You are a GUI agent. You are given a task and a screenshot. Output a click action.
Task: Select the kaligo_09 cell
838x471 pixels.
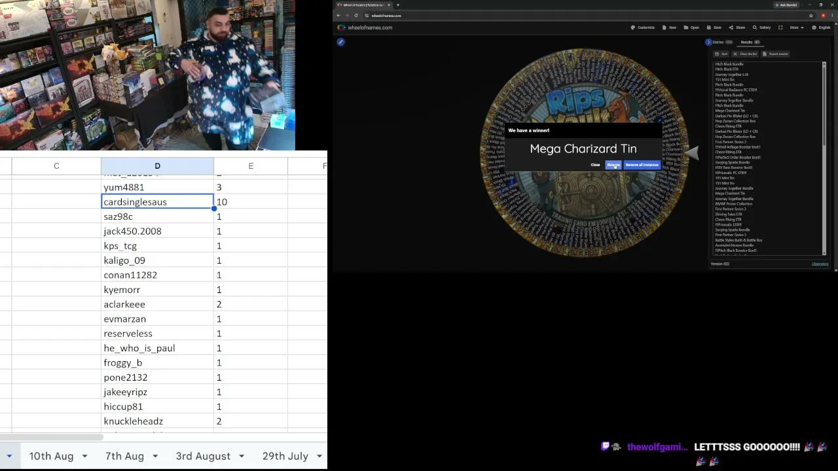(157, 260)
